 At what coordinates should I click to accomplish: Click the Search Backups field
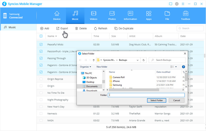pos(167,60)
